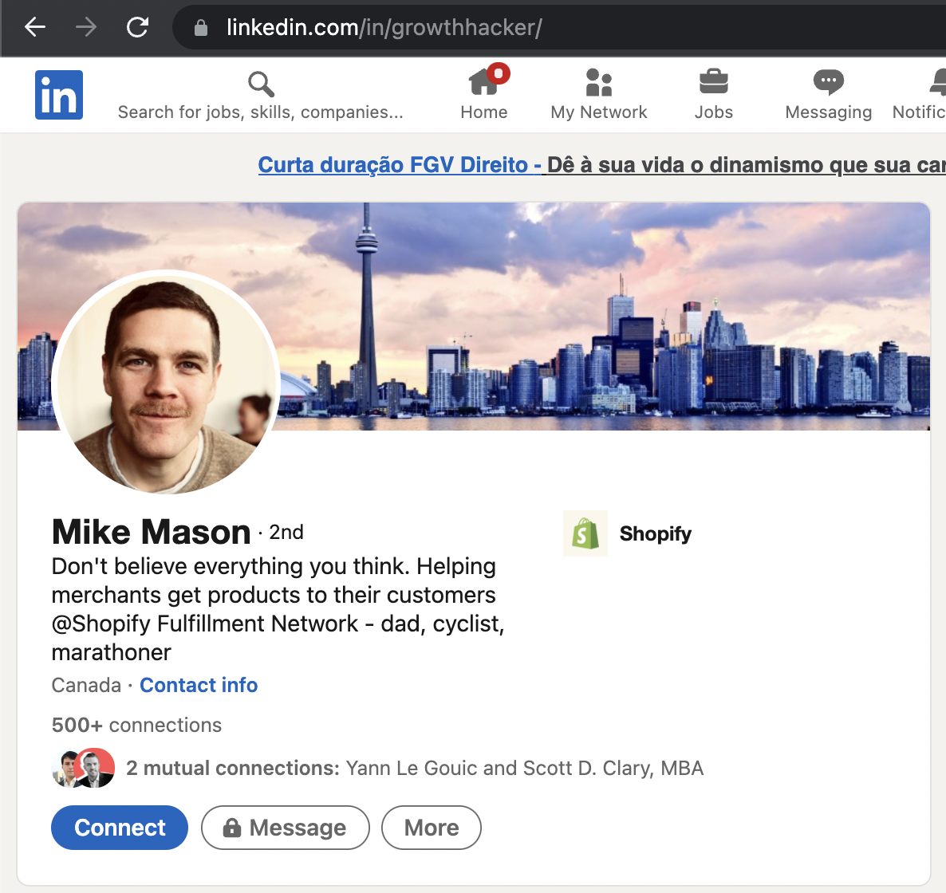Send a Connect request to Mike Mason

pos(119,828)
